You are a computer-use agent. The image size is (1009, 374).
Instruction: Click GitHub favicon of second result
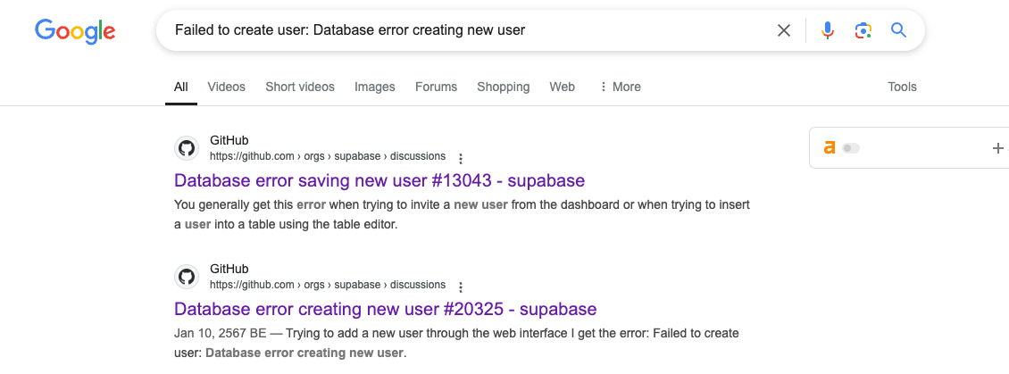pyautogui.click(x=187, y=277)
